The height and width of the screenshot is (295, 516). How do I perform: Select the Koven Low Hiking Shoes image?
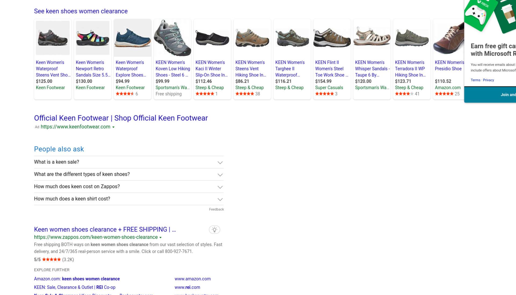coord(172,38)
